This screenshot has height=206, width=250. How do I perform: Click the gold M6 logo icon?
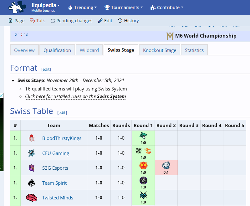pyautogui.click(x=170, y=36)
